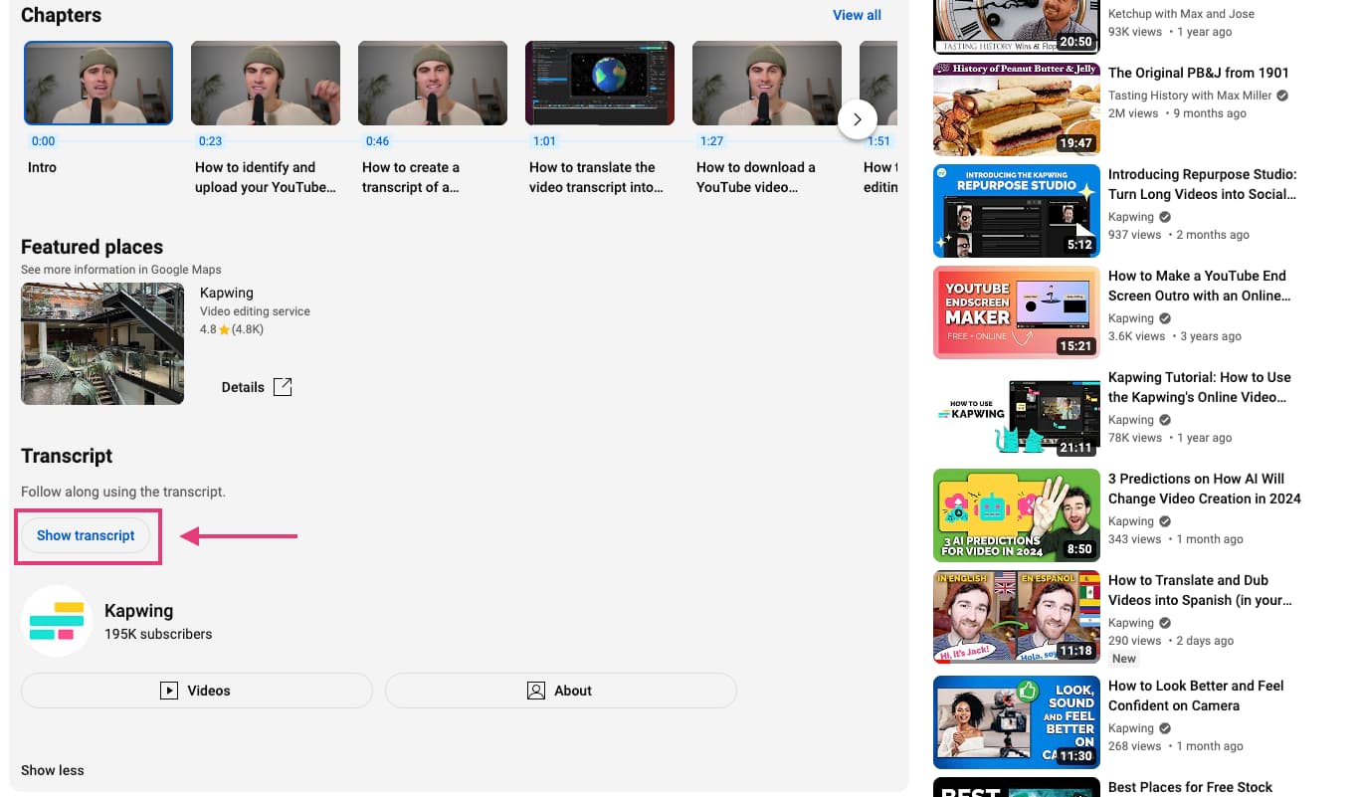Click the 0:46 chapter timestamp
The width and height of the screenshot is (1360, 797).
pyautogui.click(x=377, y=141)
